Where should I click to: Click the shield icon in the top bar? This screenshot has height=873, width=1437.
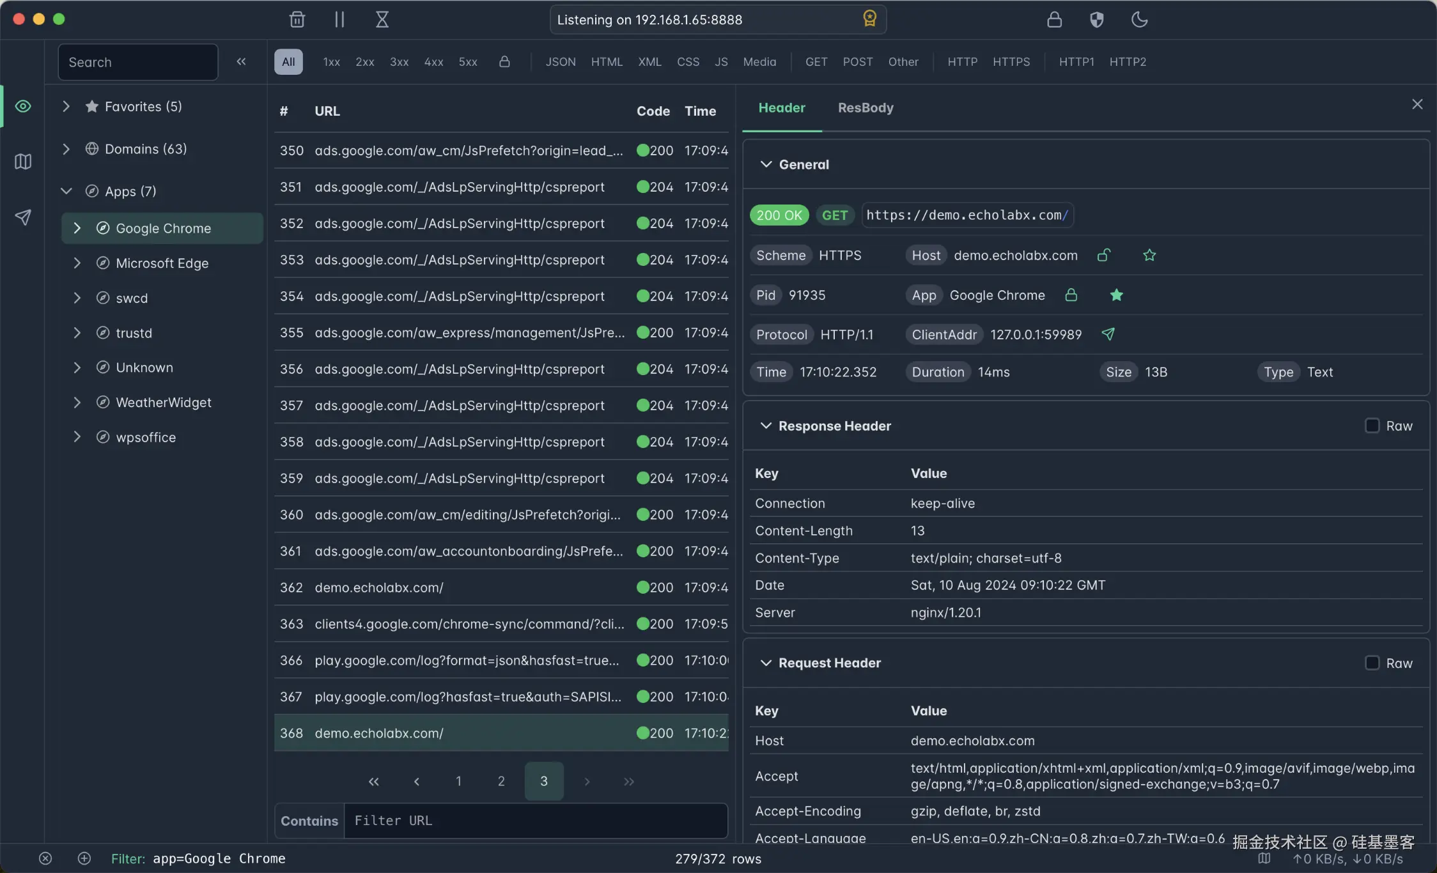coord(1096,19)
